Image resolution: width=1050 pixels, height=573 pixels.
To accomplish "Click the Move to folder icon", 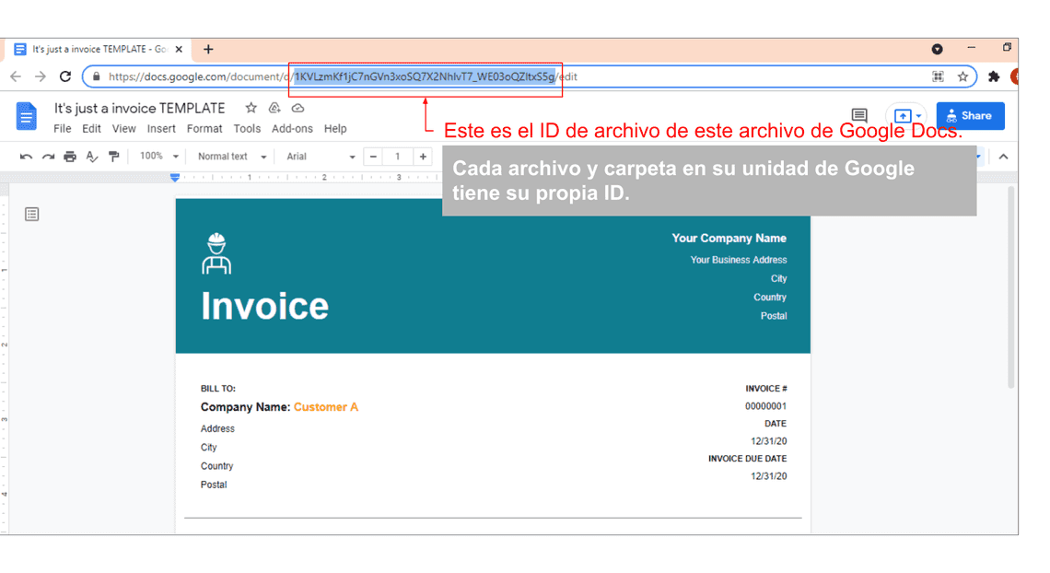I will pyautogui.click(x=274, y=108).
